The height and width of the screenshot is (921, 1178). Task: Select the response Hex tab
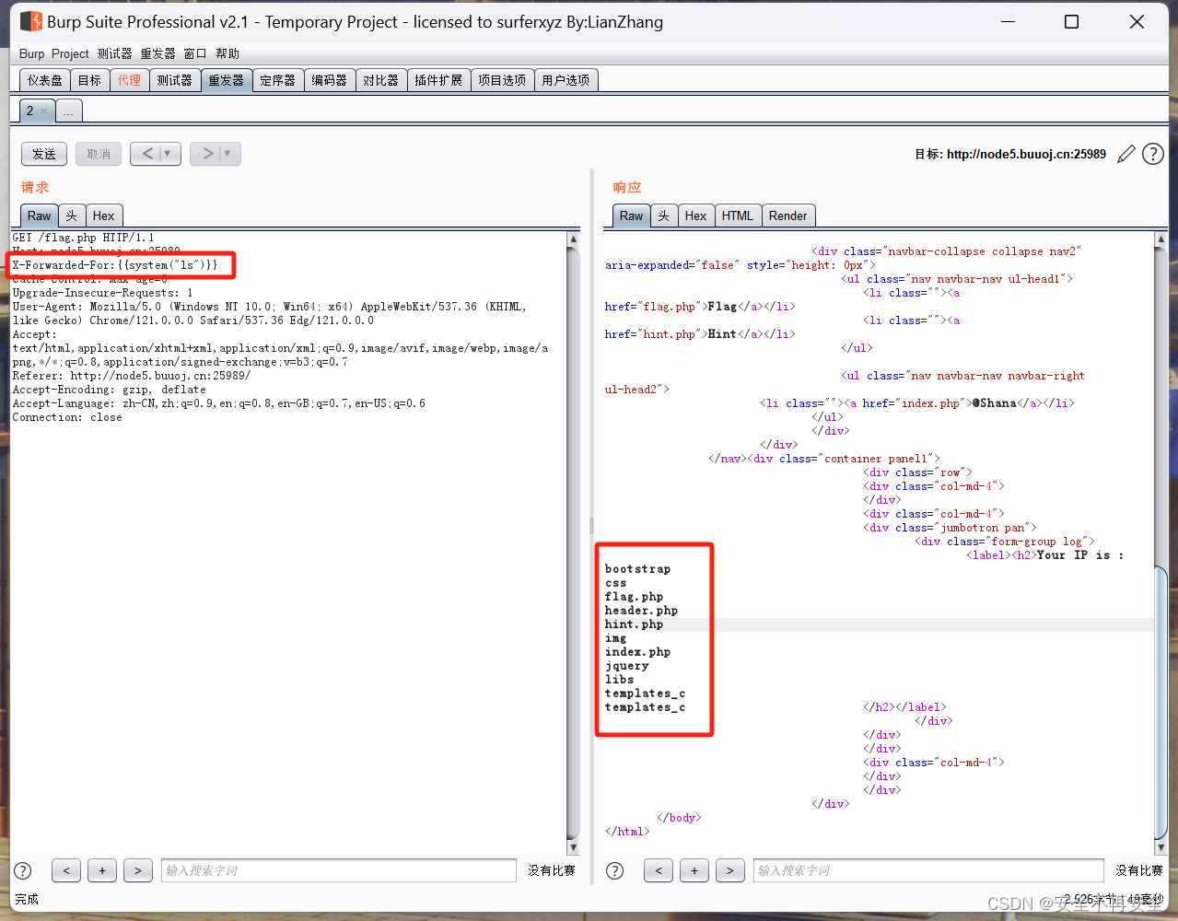coord(695,216)
